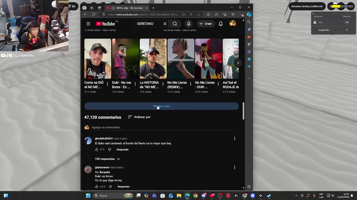Open the No Me Llores (REMIX) short thumbnail
This screenshot has height=200, width=357.
tap(181, 59)
